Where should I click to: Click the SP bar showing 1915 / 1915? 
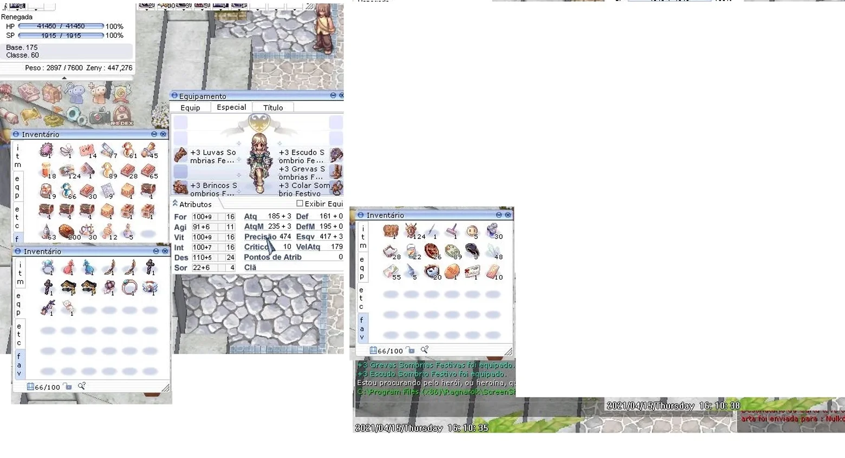(61, 35)
